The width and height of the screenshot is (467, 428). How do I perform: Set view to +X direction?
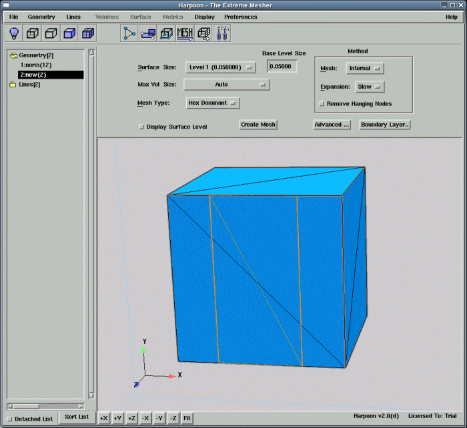(x=103, y=418)
